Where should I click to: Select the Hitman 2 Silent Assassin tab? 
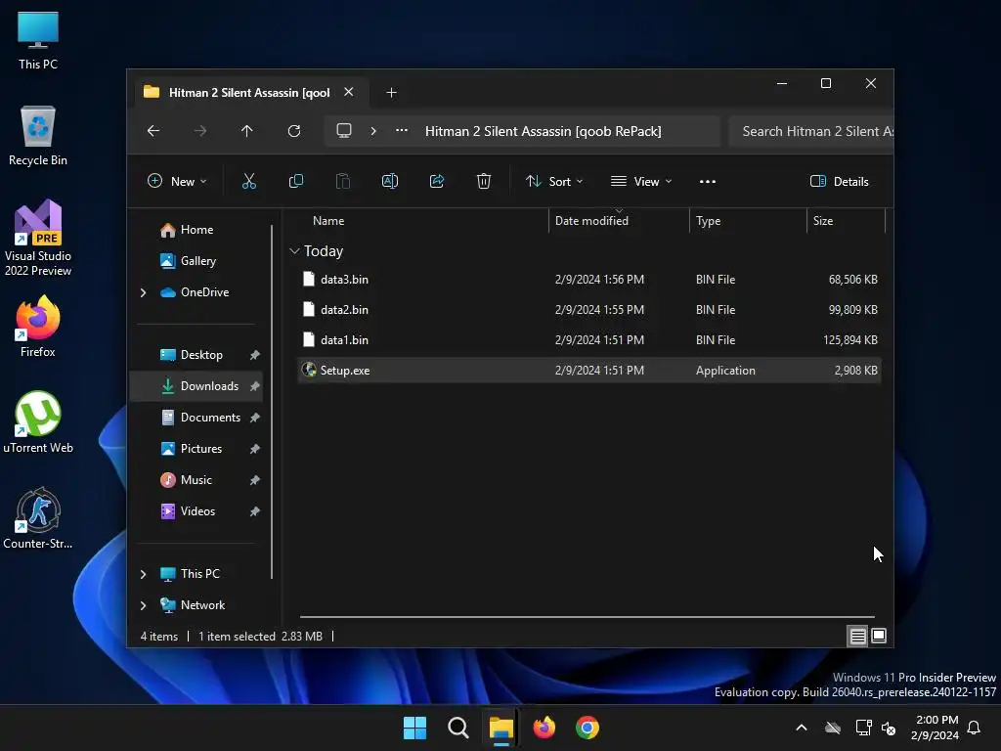pyautogui.click(x=250, y=93)
